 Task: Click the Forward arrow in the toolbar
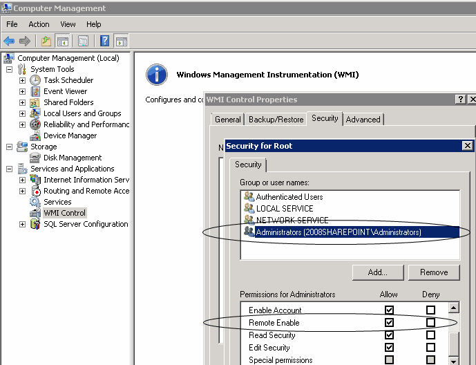click(25, 41)
